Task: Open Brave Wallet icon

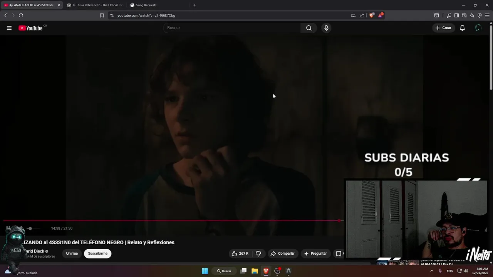Action: pos(464,15)
